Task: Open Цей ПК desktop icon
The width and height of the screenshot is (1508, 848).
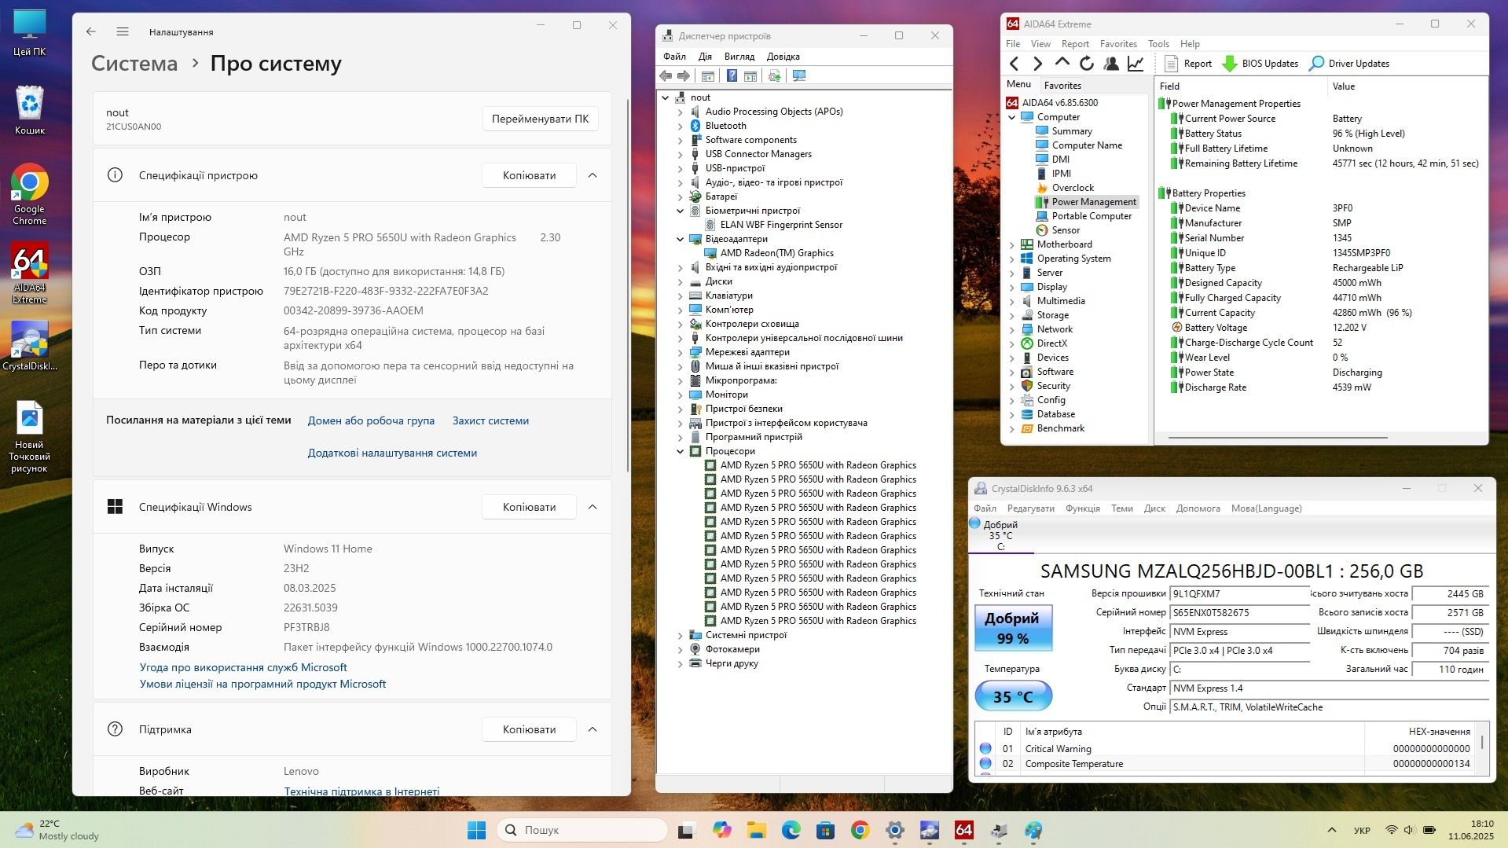Action: tap(29, 33)
